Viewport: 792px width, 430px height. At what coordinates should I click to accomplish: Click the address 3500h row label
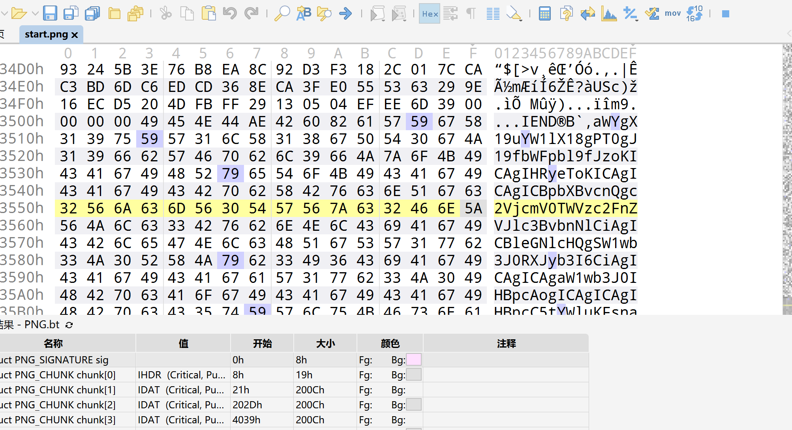point(22,122)
